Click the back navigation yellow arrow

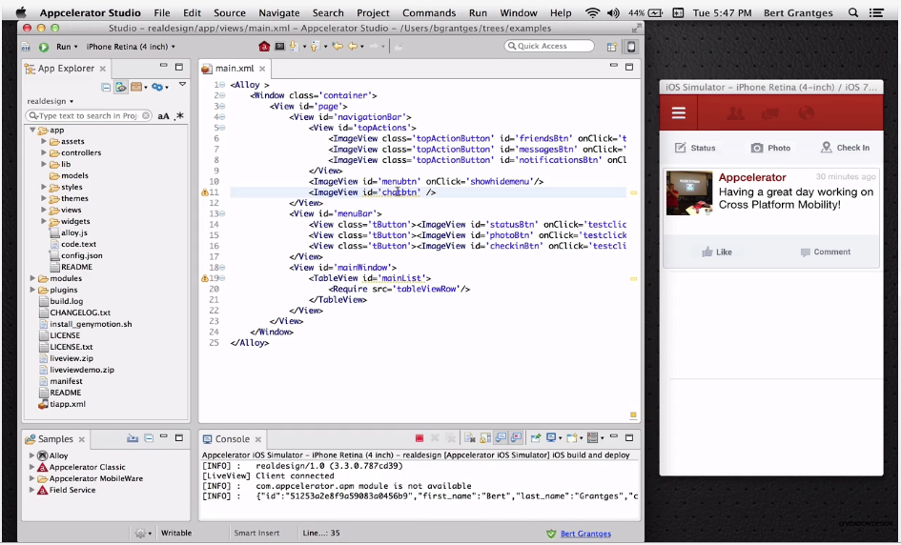[353, 47]
